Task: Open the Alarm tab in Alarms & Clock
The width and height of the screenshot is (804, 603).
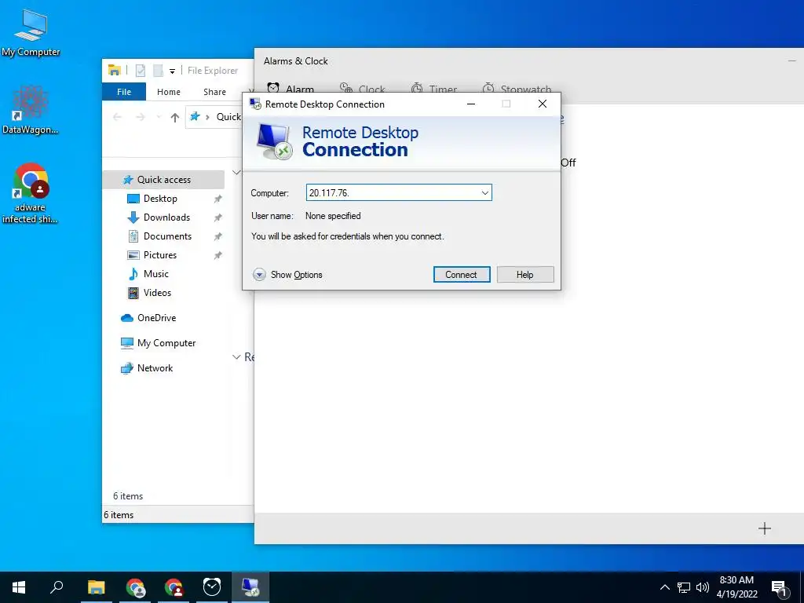Action: click(x=291, y=89)
